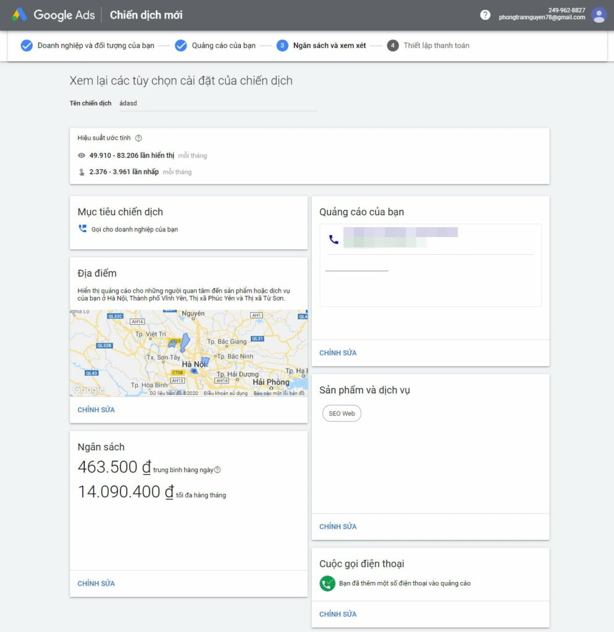Click the step 4 number circle
This screenshot has height=632, width=614.
click(x=392, y=46)
